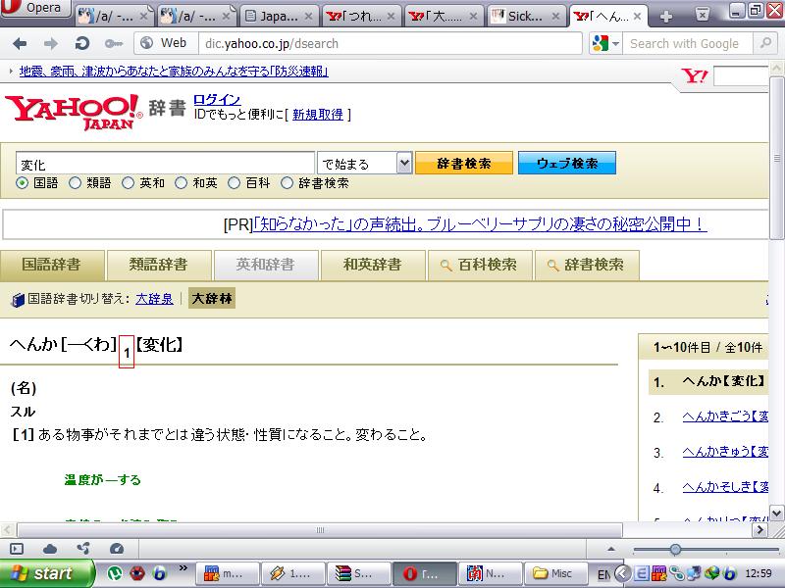Close the Sick... tab

[555, 17]
